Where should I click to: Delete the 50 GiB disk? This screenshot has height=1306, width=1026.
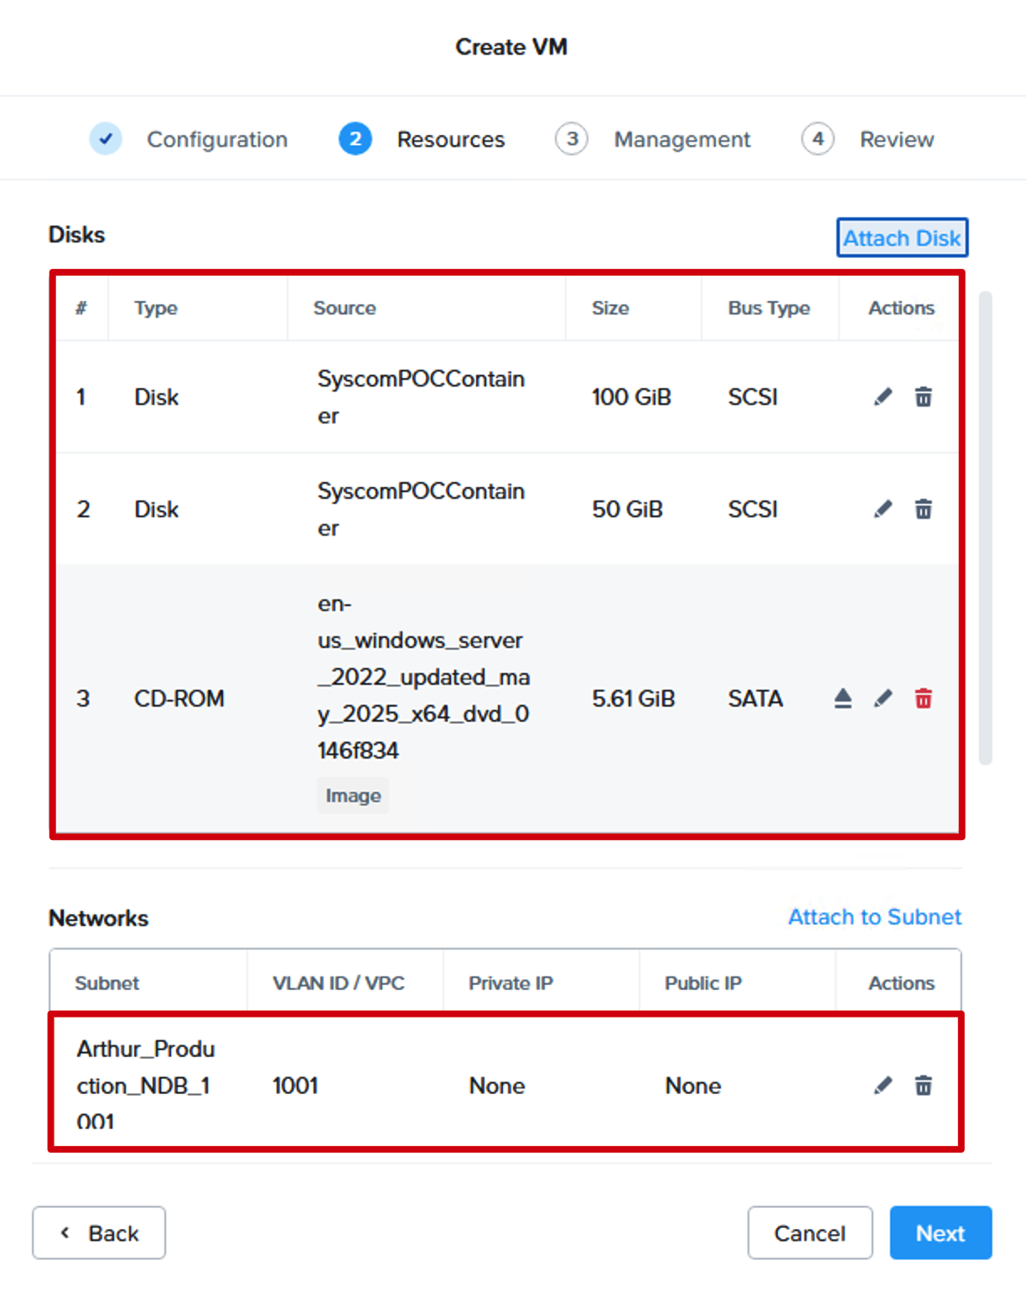coord(923,509)
